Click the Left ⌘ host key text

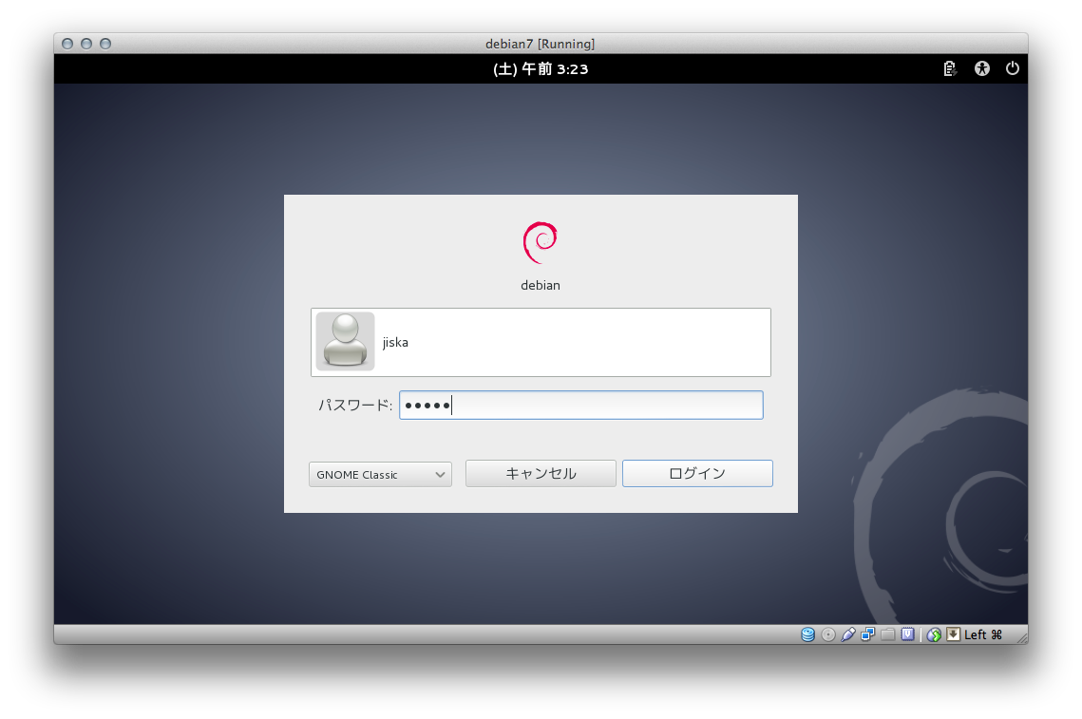click(982, 634)
